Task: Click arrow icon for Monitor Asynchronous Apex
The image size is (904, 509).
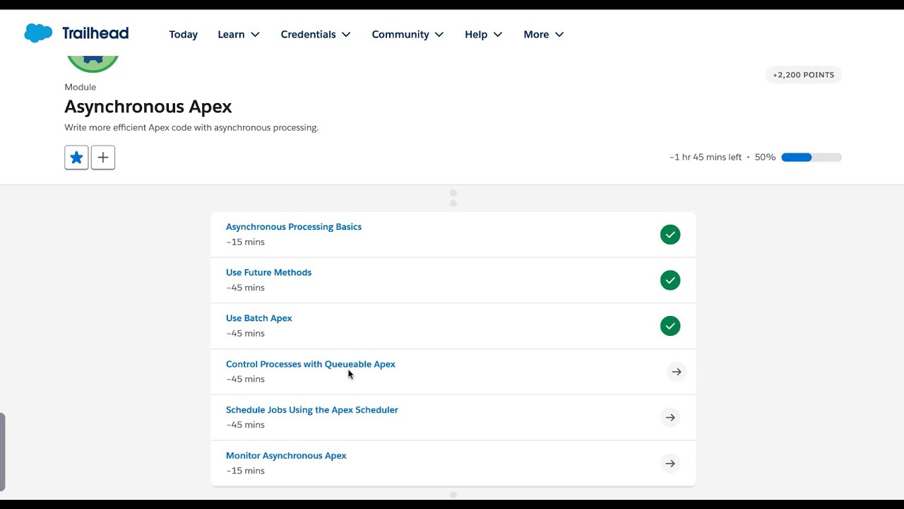Action: point(670,464)
